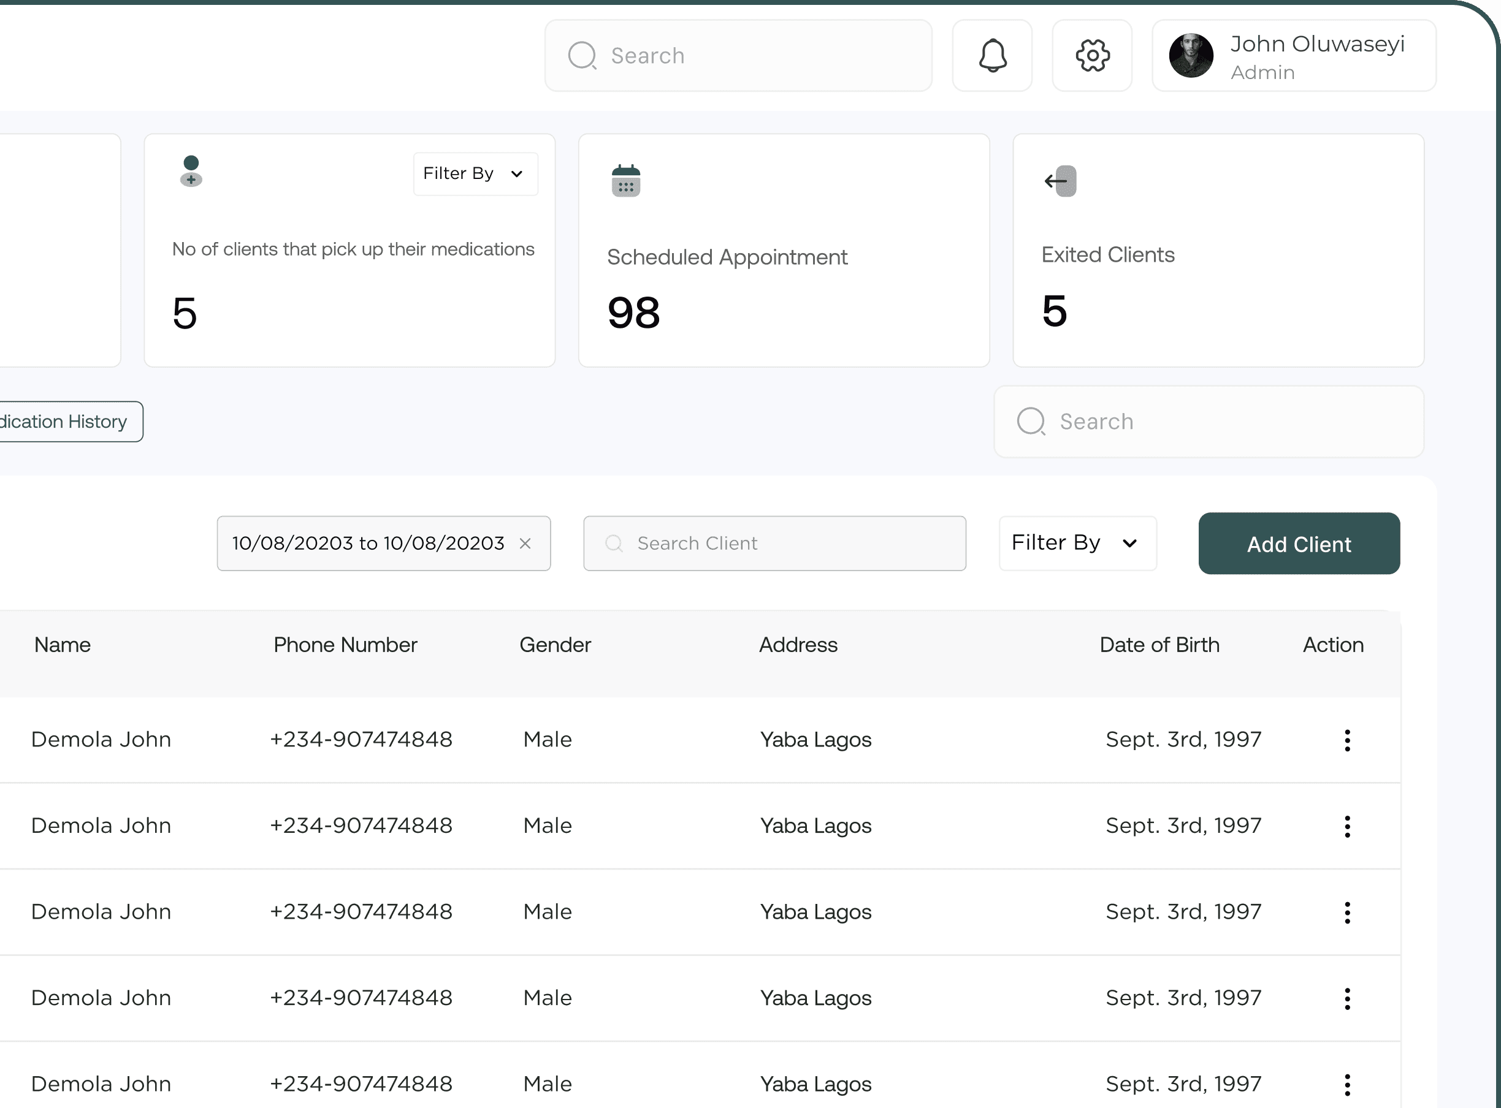Open the action menu for first Demola John row
Viewport: 1501px width, 1108px height.
[x=1347, y=740]
